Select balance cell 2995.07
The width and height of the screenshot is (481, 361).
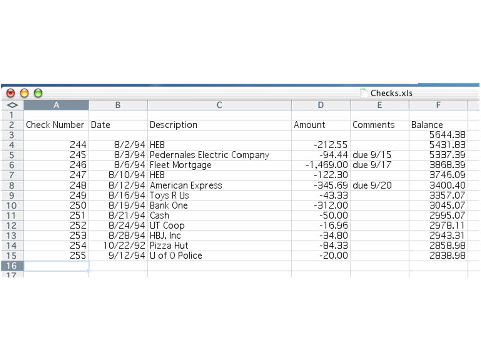[438, 216]
